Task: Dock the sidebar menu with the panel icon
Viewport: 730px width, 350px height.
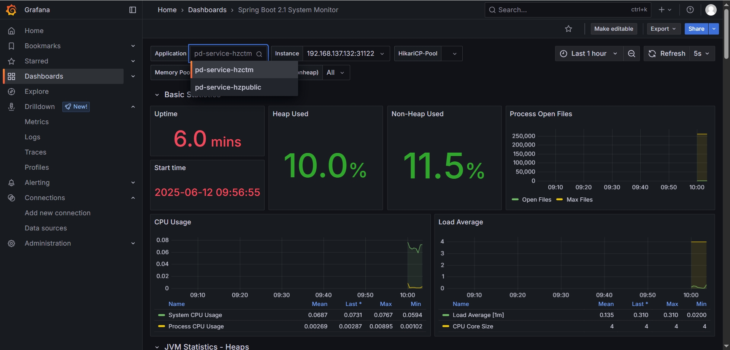Action: coord(133,10)
